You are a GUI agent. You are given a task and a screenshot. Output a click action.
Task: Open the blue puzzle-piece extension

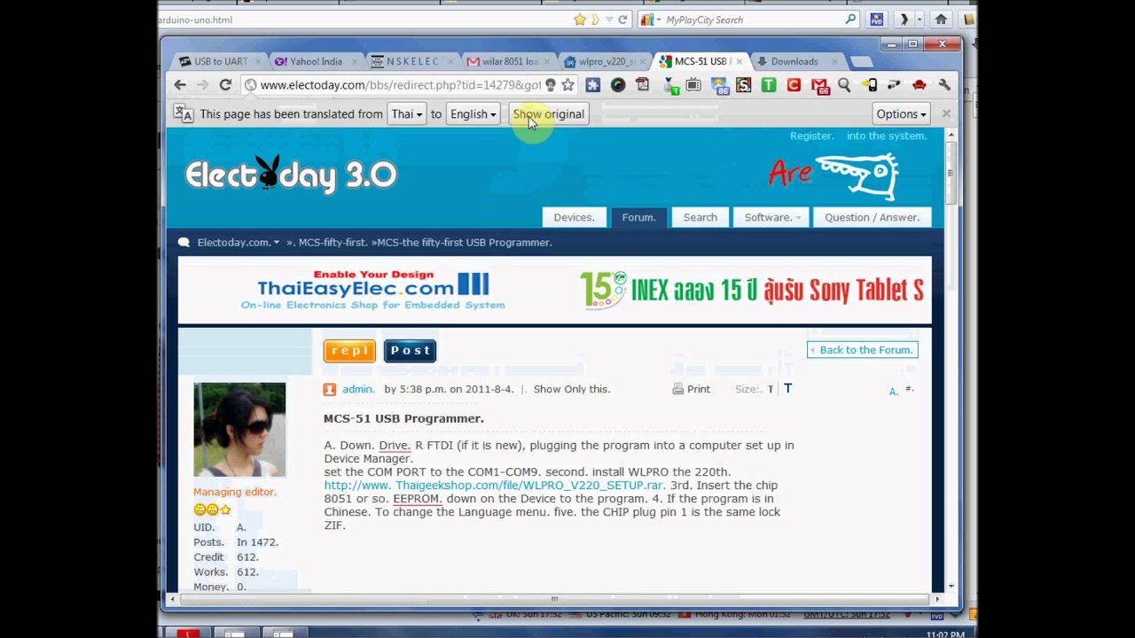point(592,85)
